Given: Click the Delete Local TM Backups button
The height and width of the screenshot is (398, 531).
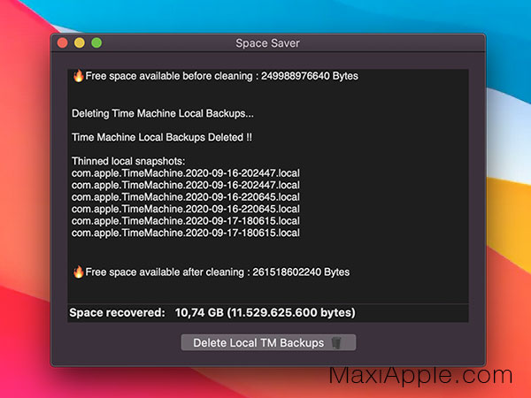Looking at the screenshot, I should 268,342.
